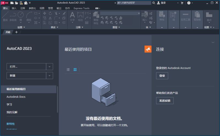The width and height of the screenshot is (220, 136).
Task: Open Layer Properties (图层特性) icon
Action: (96, 18)
